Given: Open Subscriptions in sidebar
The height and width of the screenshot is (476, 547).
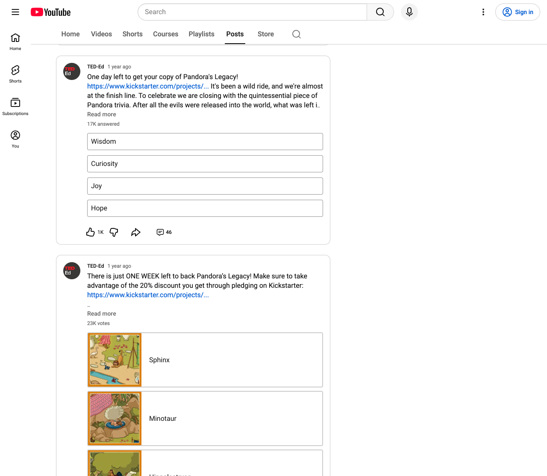Looking at the screenshot, I should point(15,107).
